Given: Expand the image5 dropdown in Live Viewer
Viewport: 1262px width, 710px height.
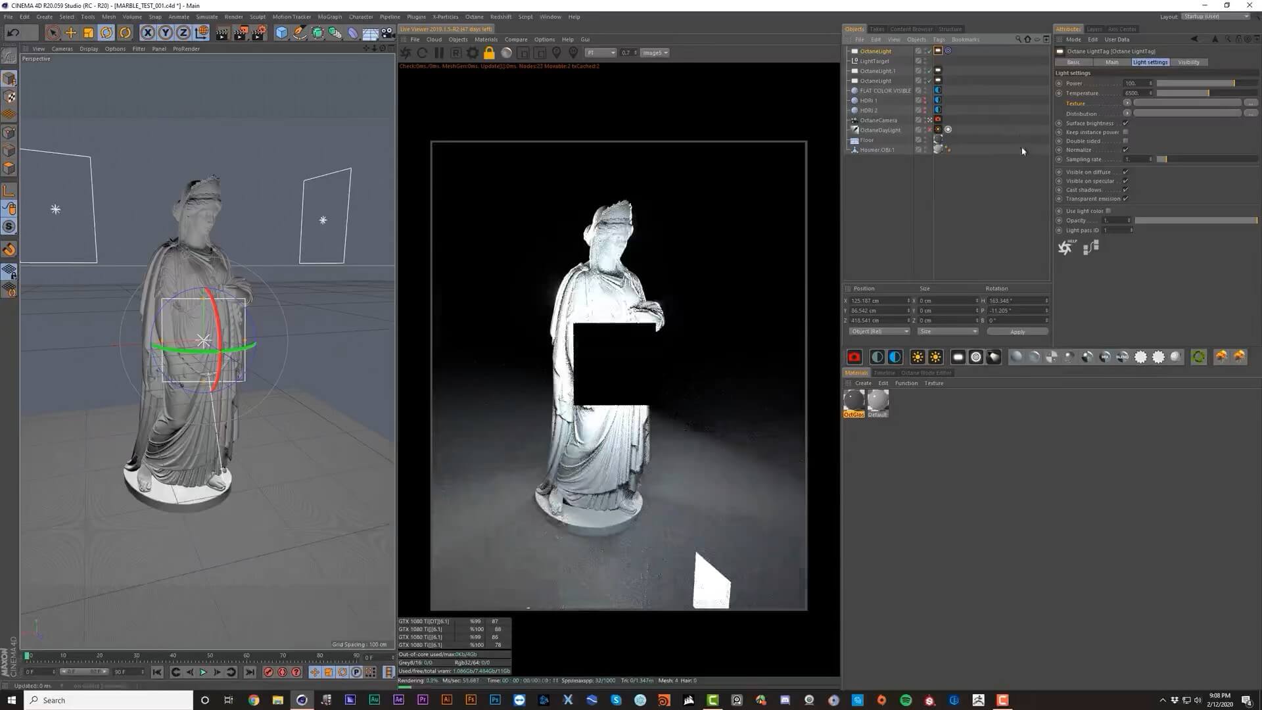Looking at the screenshot, I should click(x=655, y=53).
